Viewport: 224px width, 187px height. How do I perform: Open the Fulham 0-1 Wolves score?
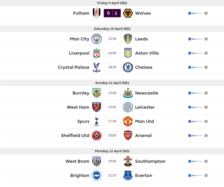(112, 13)
